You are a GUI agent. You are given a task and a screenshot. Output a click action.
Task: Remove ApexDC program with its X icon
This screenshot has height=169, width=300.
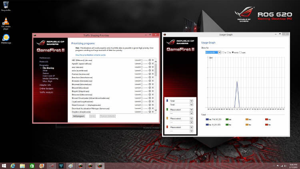tap(153, 64)
